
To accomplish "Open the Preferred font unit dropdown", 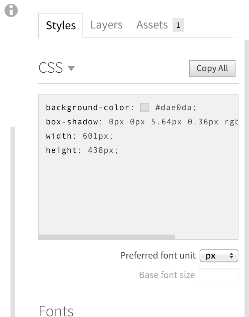I will click(219, 256).
